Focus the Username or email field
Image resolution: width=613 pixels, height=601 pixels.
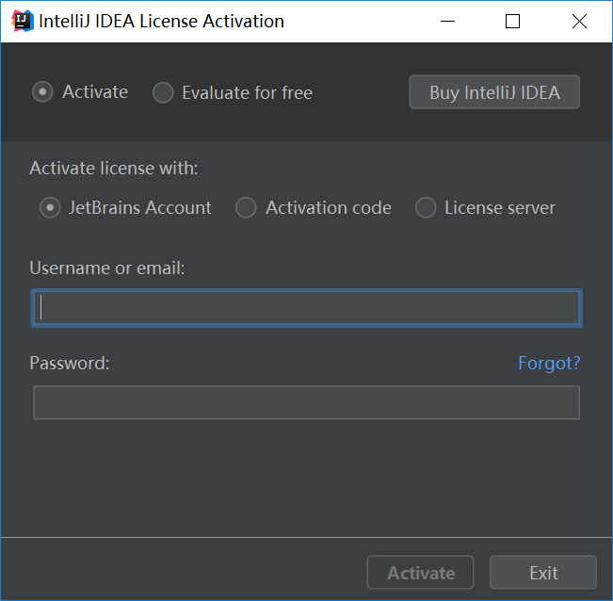pyautogui.click(x=307, y=308)
